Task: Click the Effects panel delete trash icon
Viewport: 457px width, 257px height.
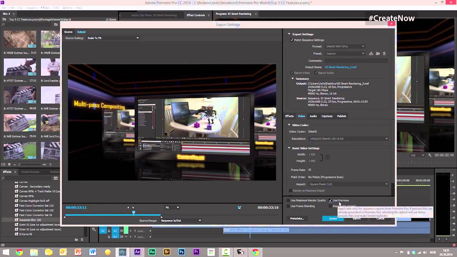Action: (x=82, y=240)
